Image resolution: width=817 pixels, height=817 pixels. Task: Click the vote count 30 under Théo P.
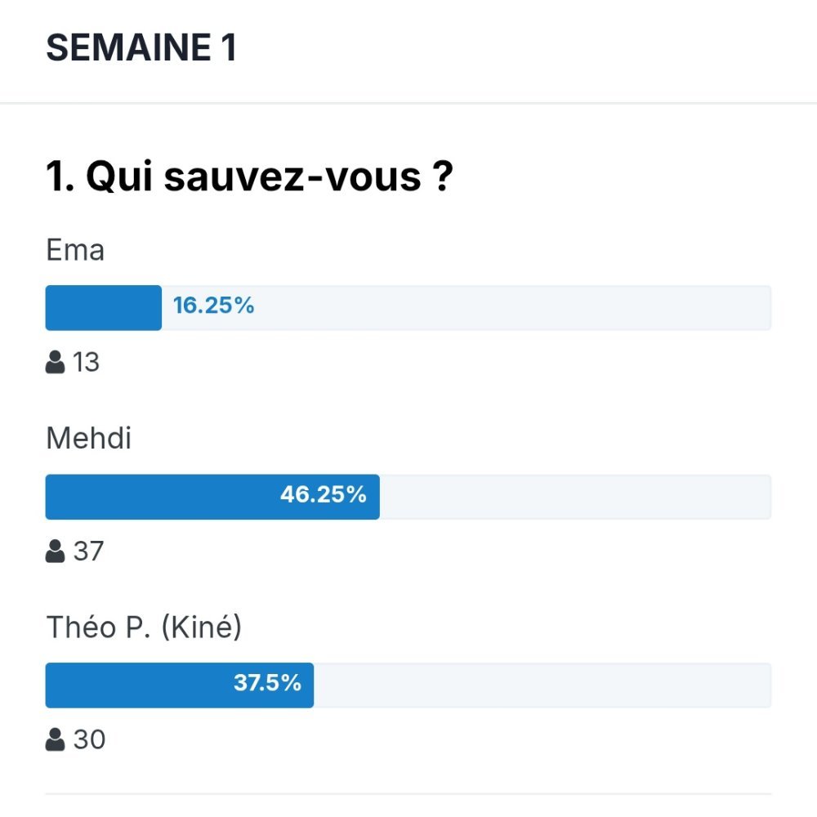pyautogui.click(x=89, y=740)
